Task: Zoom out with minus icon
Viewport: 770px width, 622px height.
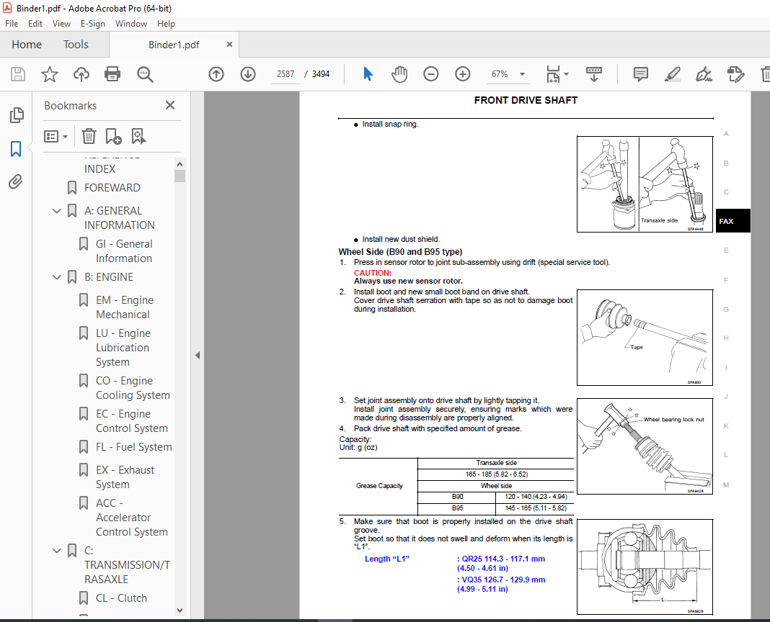Action: pyautogui.click(x=430, y=74)
